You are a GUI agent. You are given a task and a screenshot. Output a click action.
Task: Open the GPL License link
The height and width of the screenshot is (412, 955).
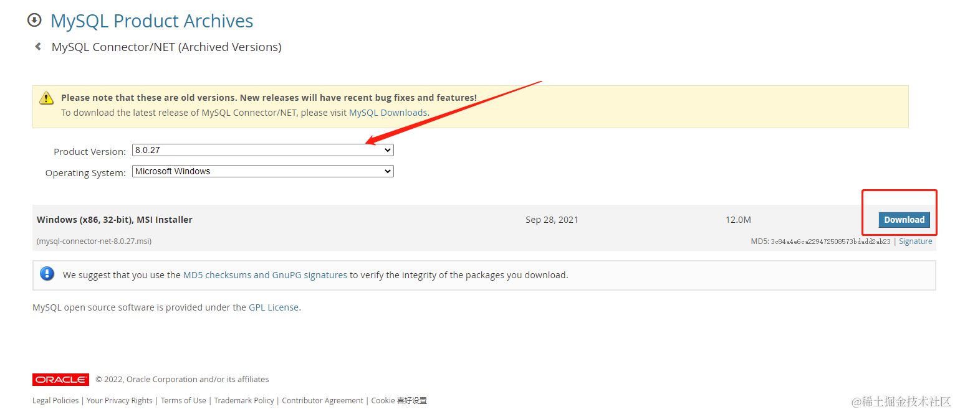(274, 307)
